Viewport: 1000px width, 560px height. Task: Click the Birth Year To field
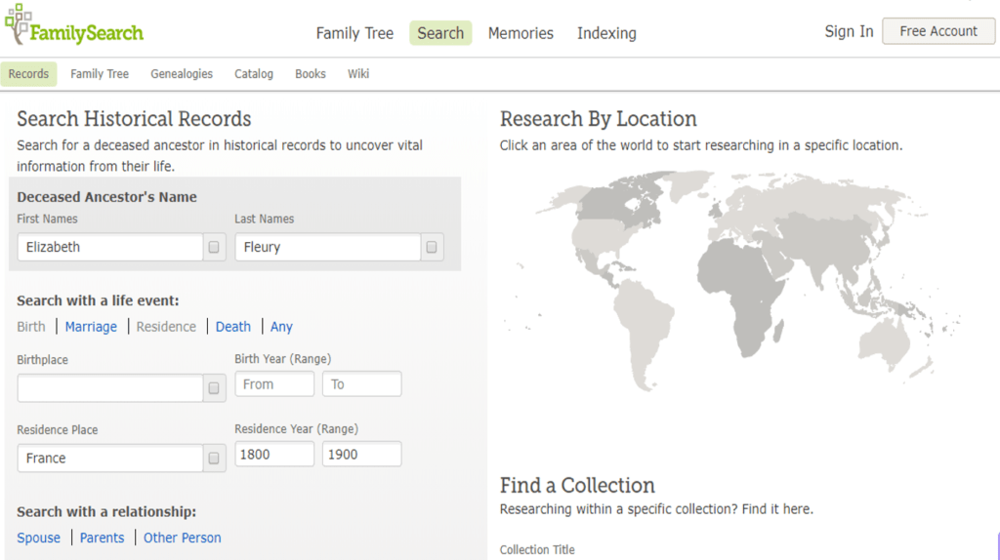(x=361, y=384)
